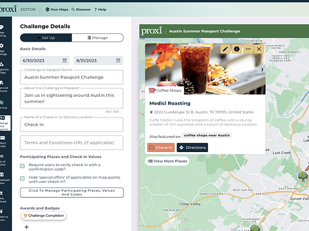This screenshot has width=309, height=231.
Task: Click the pencil edit icon on place card
Action: 225,49
